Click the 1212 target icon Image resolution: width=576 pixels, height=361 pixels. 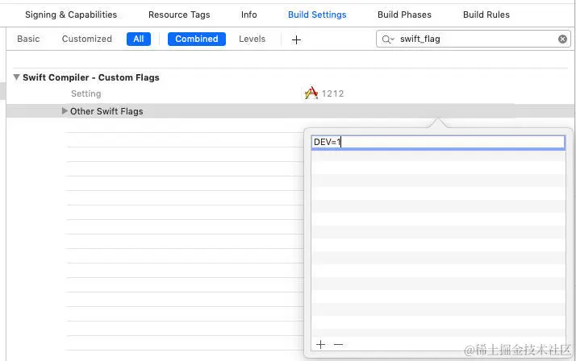tap(311, 93)
